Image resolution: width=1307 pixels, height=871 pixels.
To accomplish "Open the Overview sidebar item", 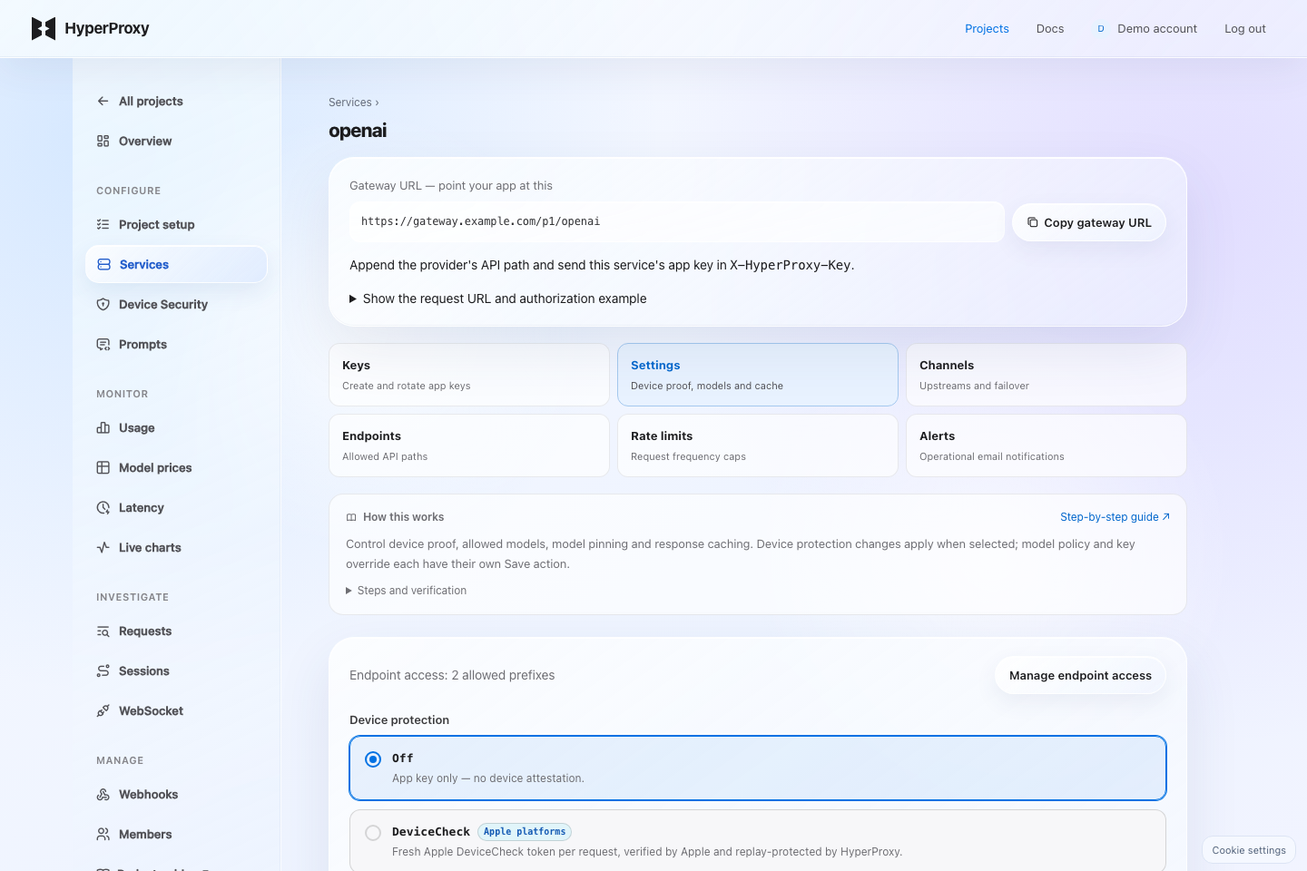I will click(x=176, y=142).
